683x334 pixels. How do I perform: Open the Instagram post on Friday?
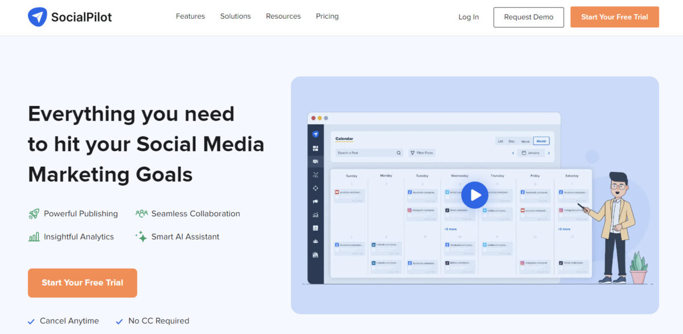click(x=535, y=266)
